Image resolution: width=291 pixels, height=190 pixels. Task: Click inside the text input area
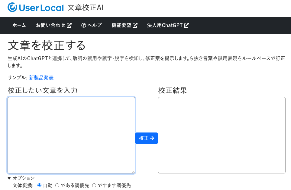[x=71, y=135]
